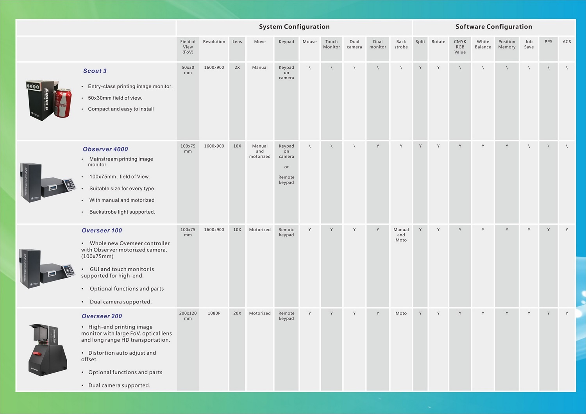Image resolution: width=586 pixels, height=414 pixels.
Task: Click the CMYK RGB Value column header
Action: [x=460, y=47]
